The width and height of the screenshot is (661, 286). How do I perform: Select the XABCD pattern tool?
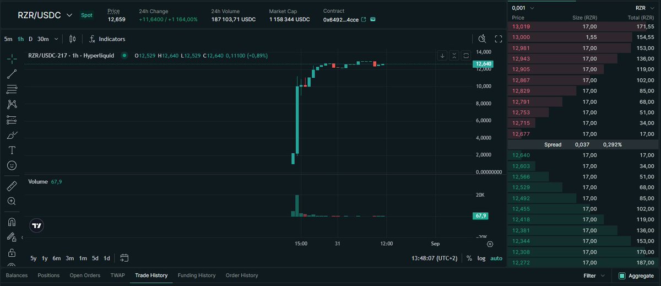click(x=12, y=104)
